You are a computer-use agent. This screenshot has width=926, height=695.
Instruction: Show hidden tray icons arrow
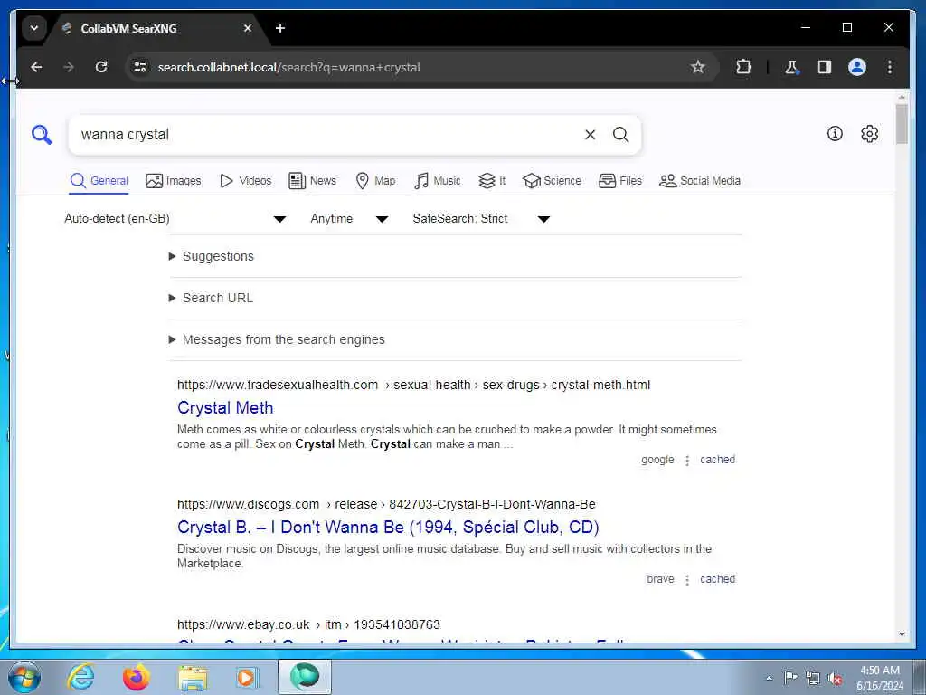[x=769, y=678]
